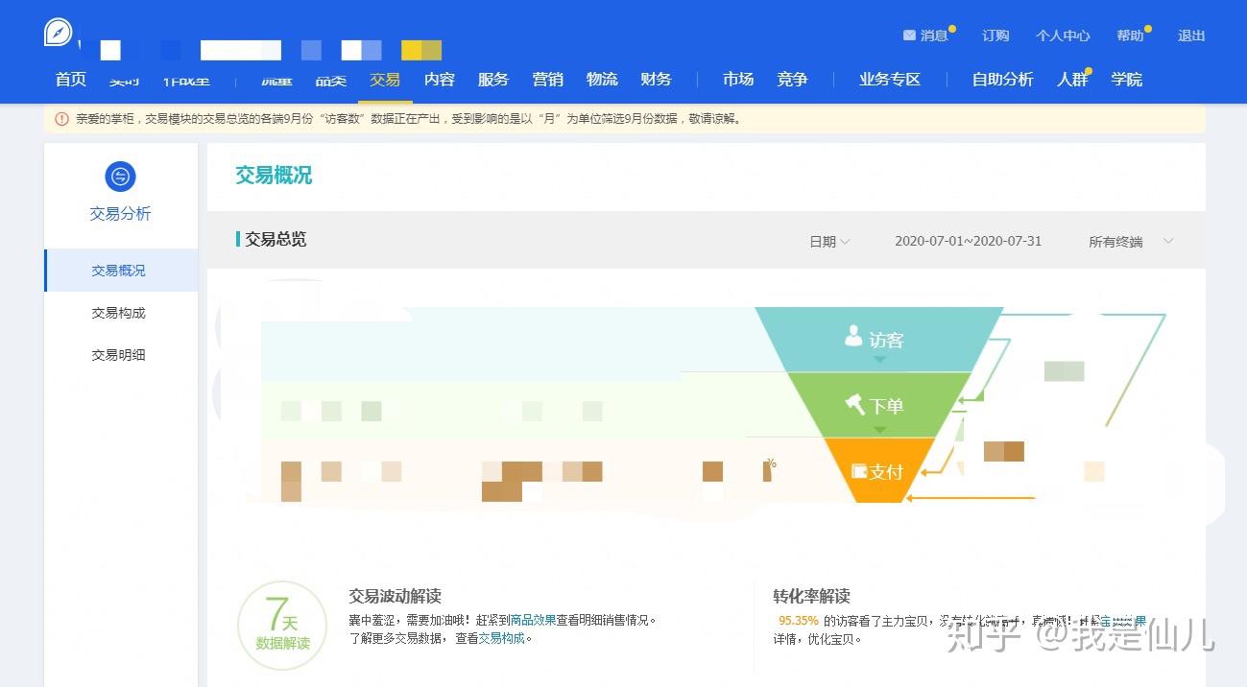Switch to the 交易 tab in the navigation

click(x=384, y=80)
